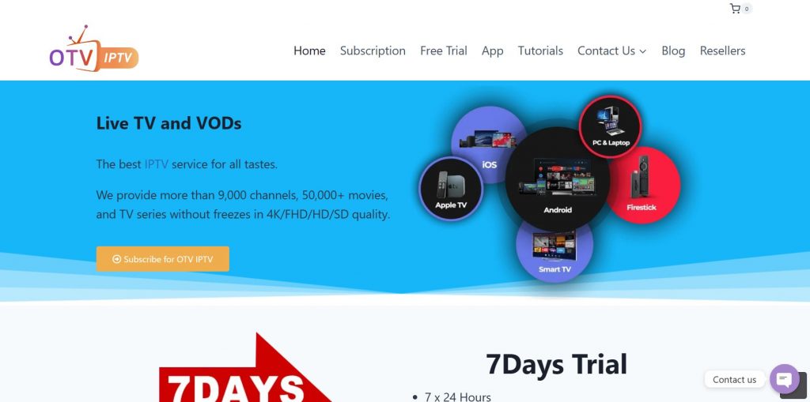Open the App menu link

(x=492, y=51)
